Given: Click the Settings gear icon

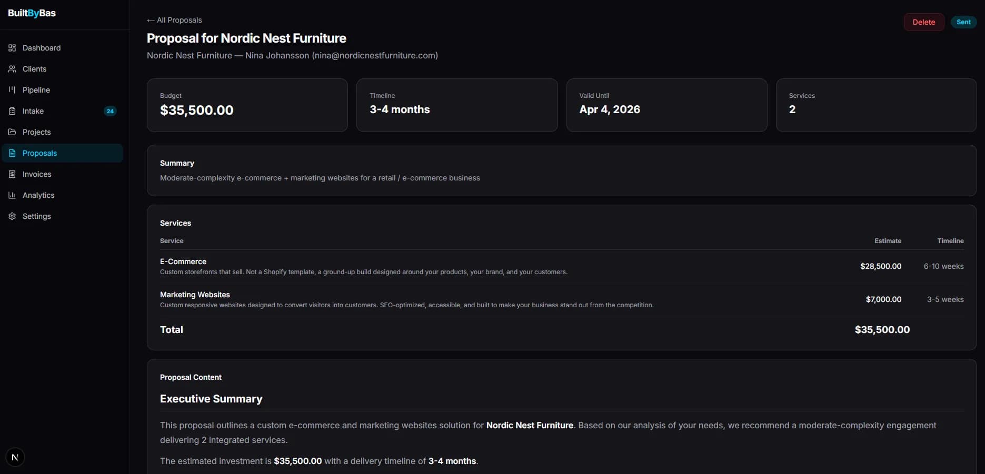Looking at the screenshot, I should click(x=12, y=216).
